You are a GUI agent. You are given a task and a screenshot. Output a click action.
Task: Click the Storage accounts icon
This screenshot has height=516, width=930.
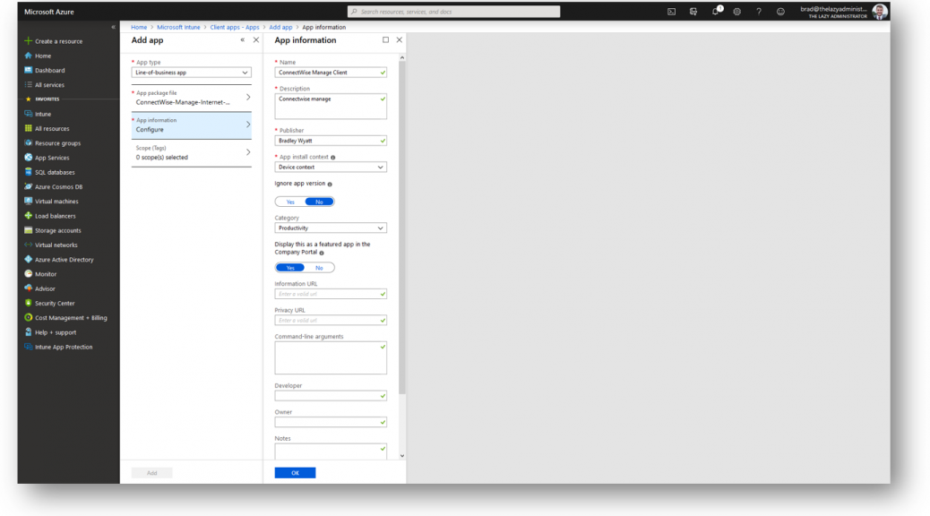coord(28,230)
